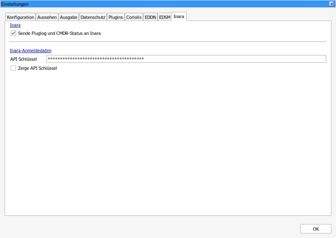Close the Einstellungen dialog window
Viewport: 336px width, 238px height.
[331, 4]
